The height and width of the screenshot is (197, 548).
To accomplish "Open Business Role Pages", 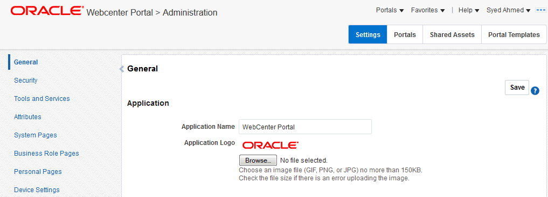I will [46, 153].
